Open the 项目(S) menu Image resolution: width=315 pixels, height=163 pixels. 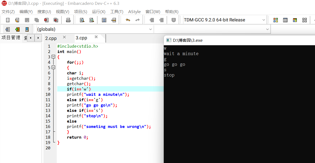pos(81,12)
